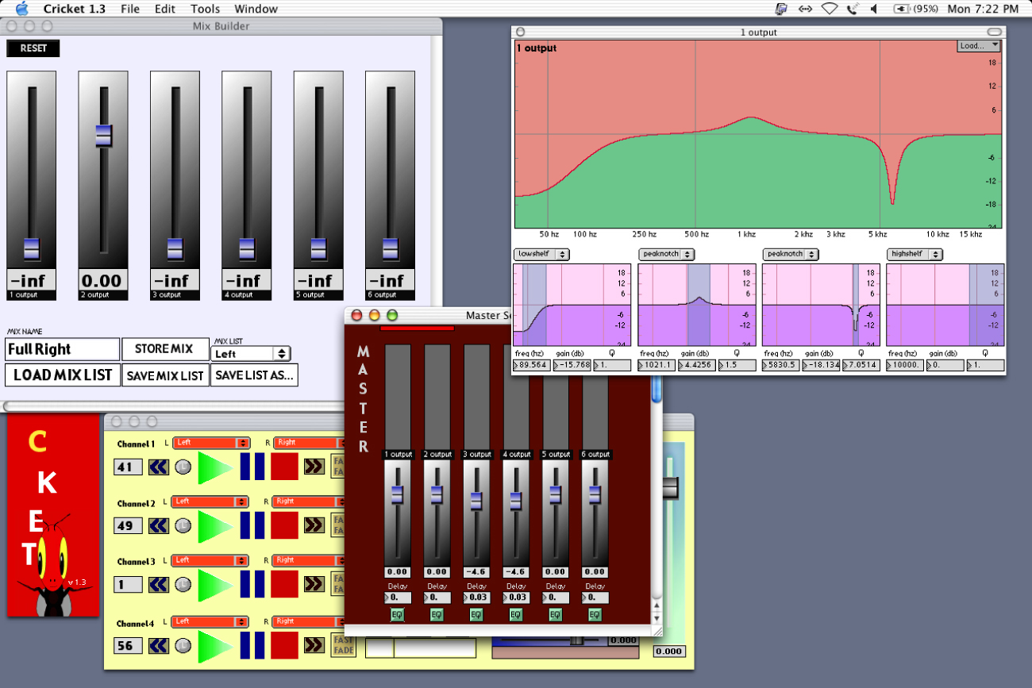The width and height of the screenshot is (1032, 688).
Task: Toggle the EQ button under master output 4
Action: 515,614
